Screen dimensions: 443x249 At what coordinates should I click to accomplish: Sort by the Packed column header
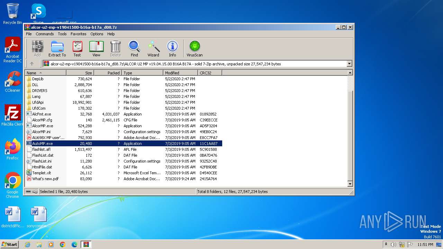(x=108, y=73)
